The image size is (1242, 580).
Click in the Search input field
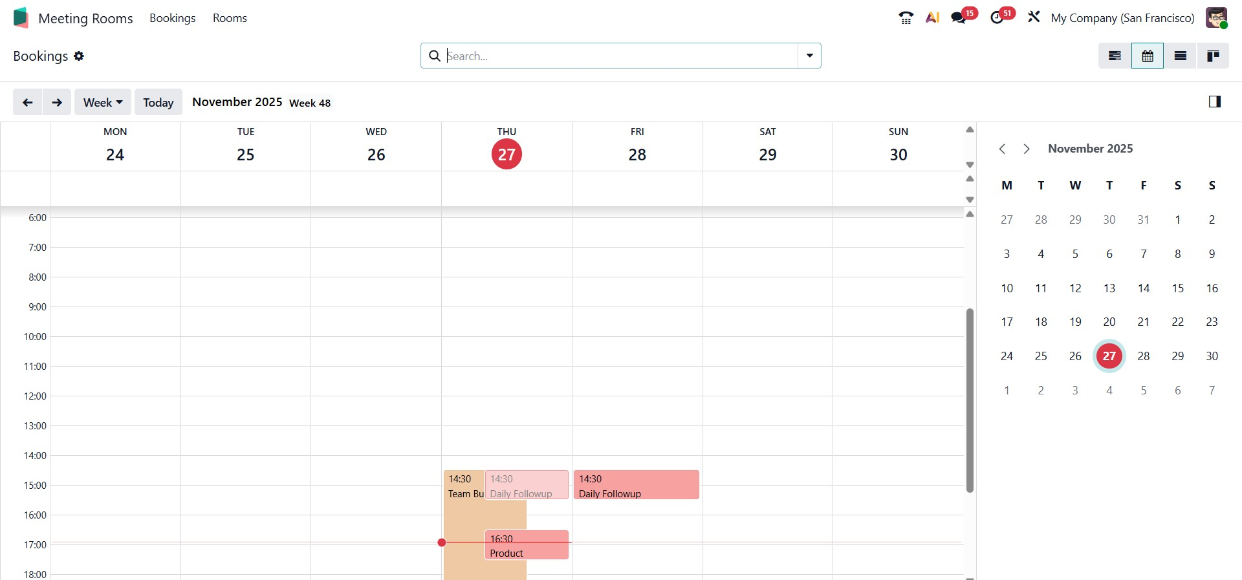coord(621,56)
